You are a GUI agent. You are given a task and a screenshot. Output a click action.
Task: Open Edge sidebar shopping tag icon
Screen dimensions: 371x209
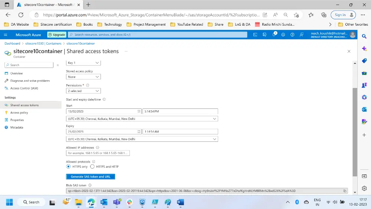364,61
